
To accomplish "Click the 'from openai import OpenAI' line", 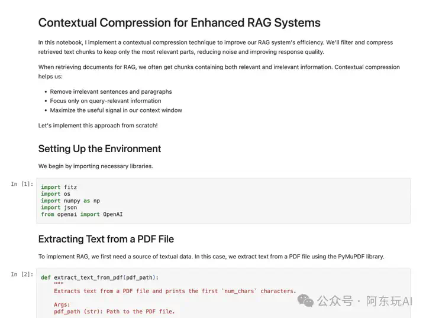I will click(82, 214).
